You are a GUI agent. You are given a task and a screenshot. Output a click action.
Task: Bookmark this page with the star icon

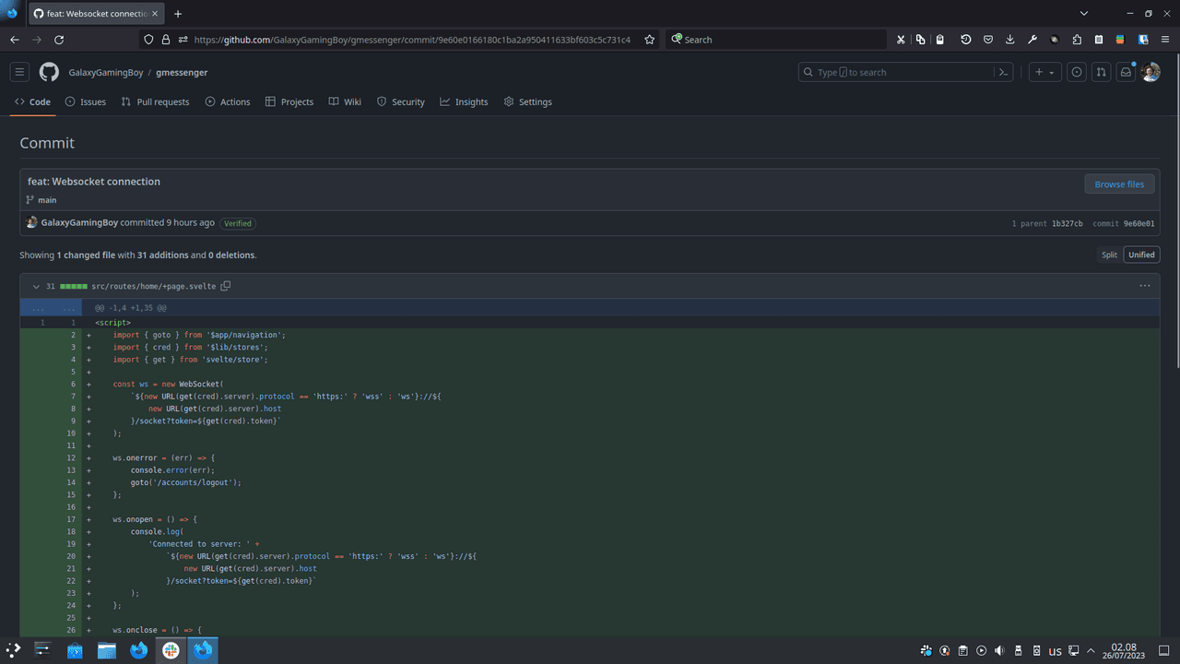[650, 40]
